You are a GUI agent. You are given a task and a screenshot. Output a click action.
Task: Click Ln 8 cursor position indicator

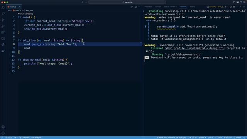(x=192, y=137)
